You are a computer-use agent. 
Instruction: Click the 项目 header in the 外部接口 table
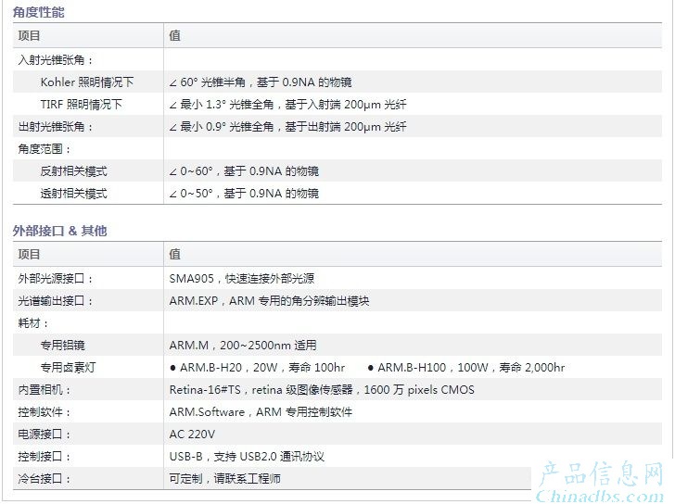point(29,255)
